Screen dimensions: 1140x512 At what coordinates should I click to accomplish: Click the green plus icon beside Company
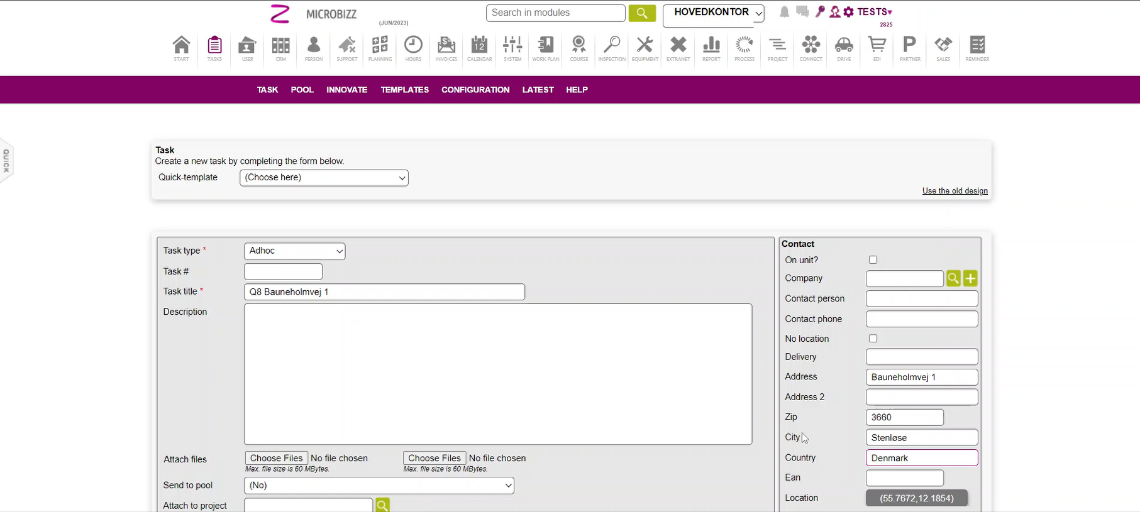click(970, 278)
